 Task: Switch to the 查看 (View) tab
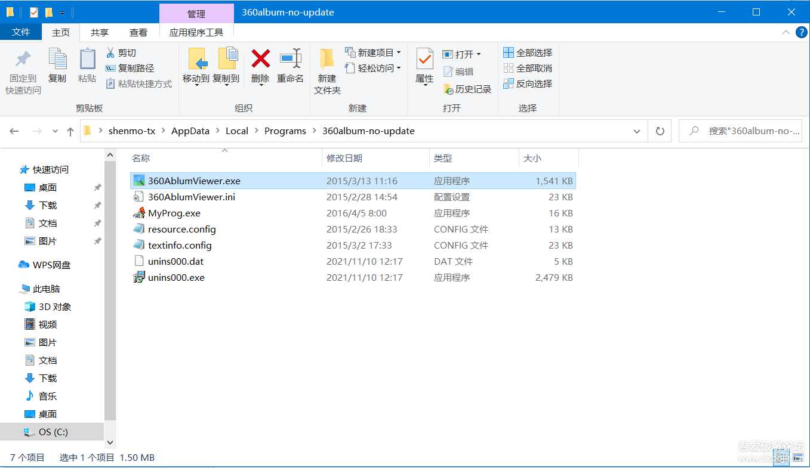pyautogui.click(x=138, y=32)
